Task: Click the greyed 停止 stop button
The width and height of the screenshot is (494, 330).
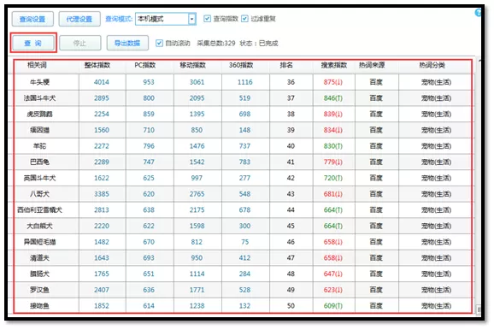Action: pyautogui.click(x=80, y=43)
